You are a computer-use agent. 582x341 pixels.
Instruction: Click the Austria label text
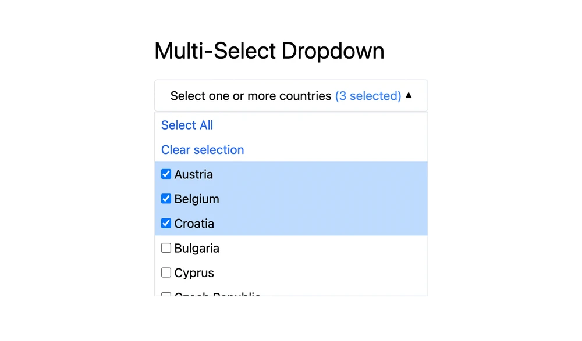pos(194,174)
